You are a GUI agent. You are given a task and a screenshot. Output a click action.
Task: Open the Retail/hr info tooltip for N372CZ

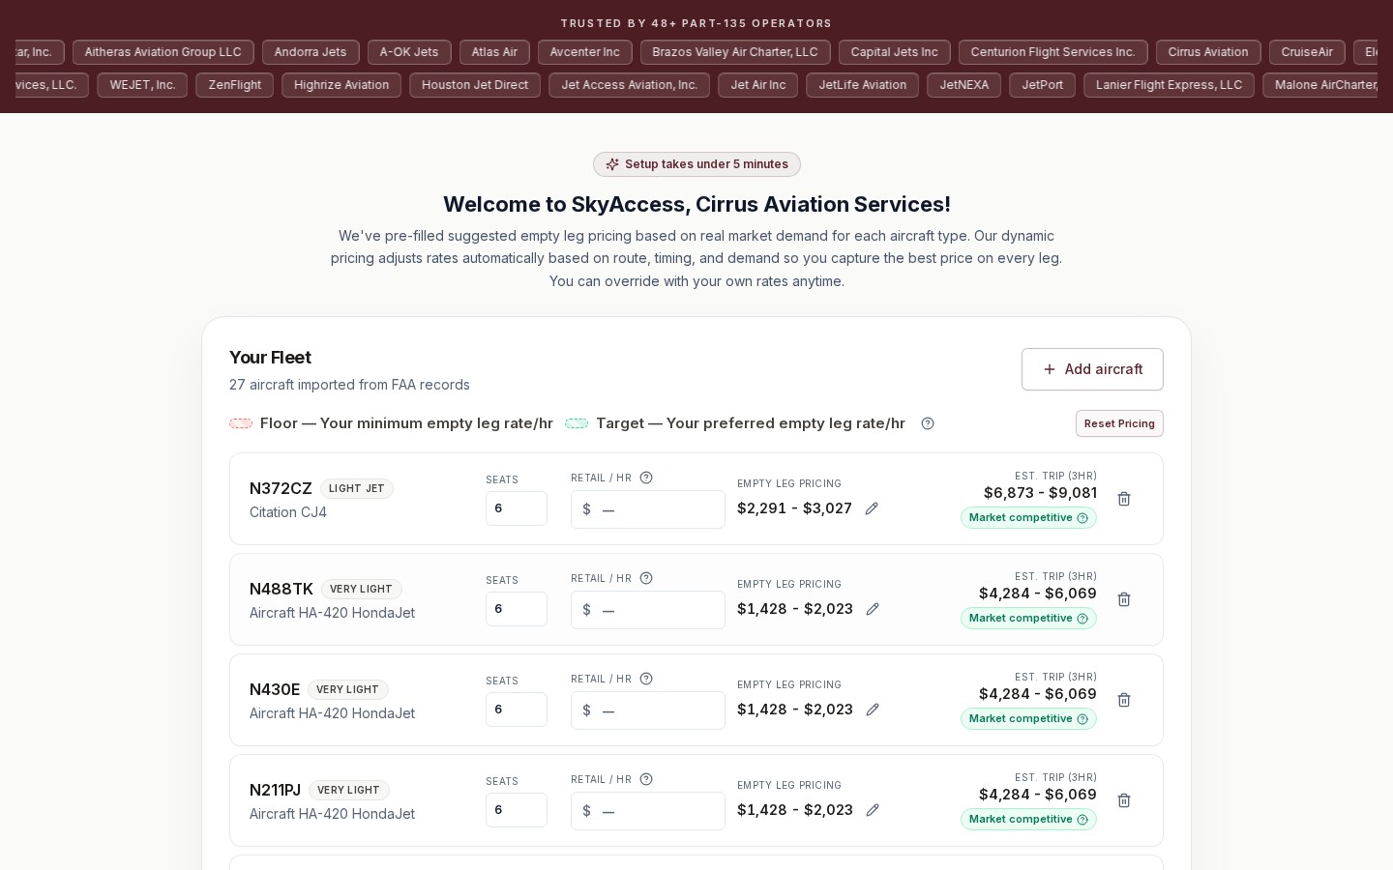click(646, 478)
